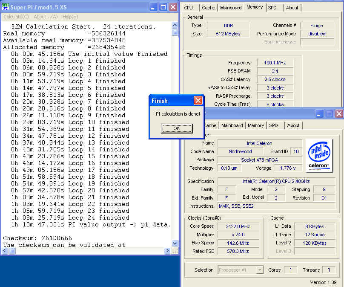The width and height of the screenshot is (344, 287).
Task: Click the Intel Celeron Name field
Action: [x=260, y=143]
